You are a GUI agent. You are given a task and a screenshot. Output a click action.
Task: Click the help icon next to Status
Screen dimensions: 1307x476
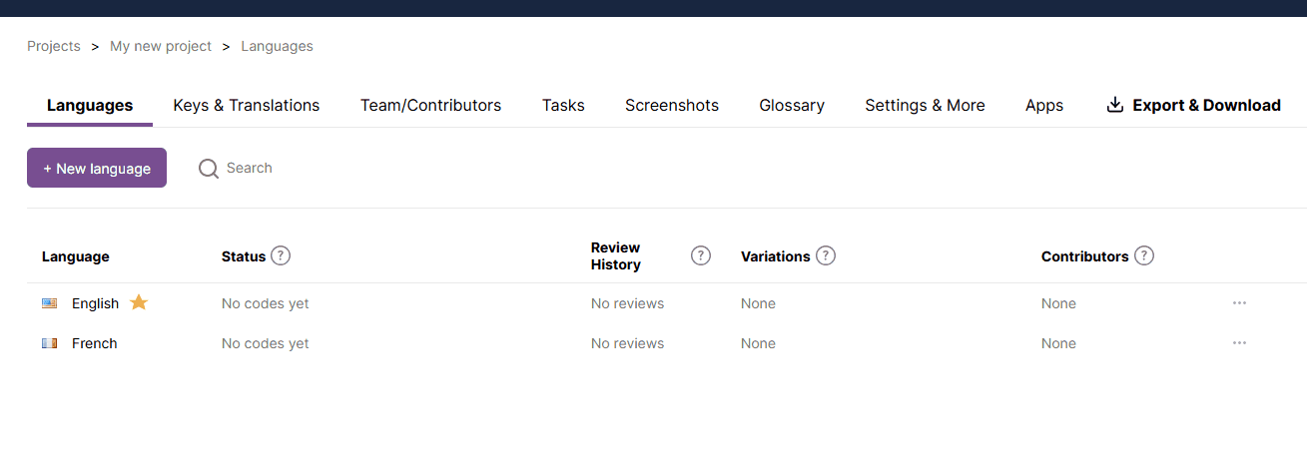click(281, 256)
